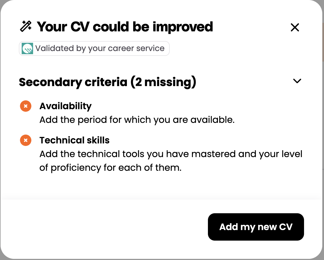
Task: Click the "Your CV could be improved" title
Action: click(125, 27)
